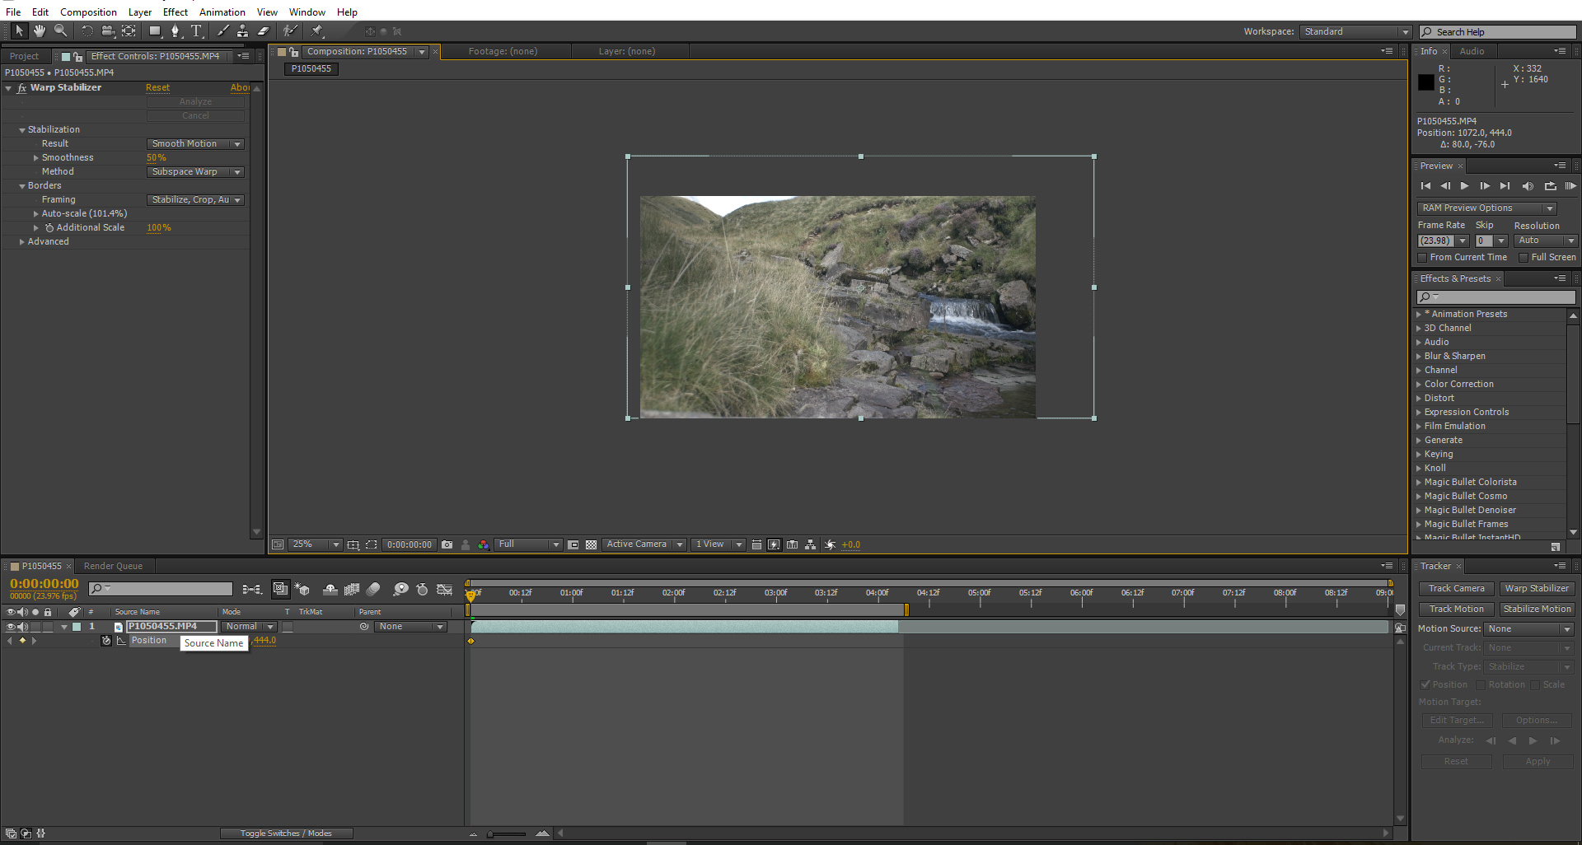This screenshot has width=1582, height=845.
Task: Toggle the transparency grid in composition viewer
Action: [x=591, y=544]
